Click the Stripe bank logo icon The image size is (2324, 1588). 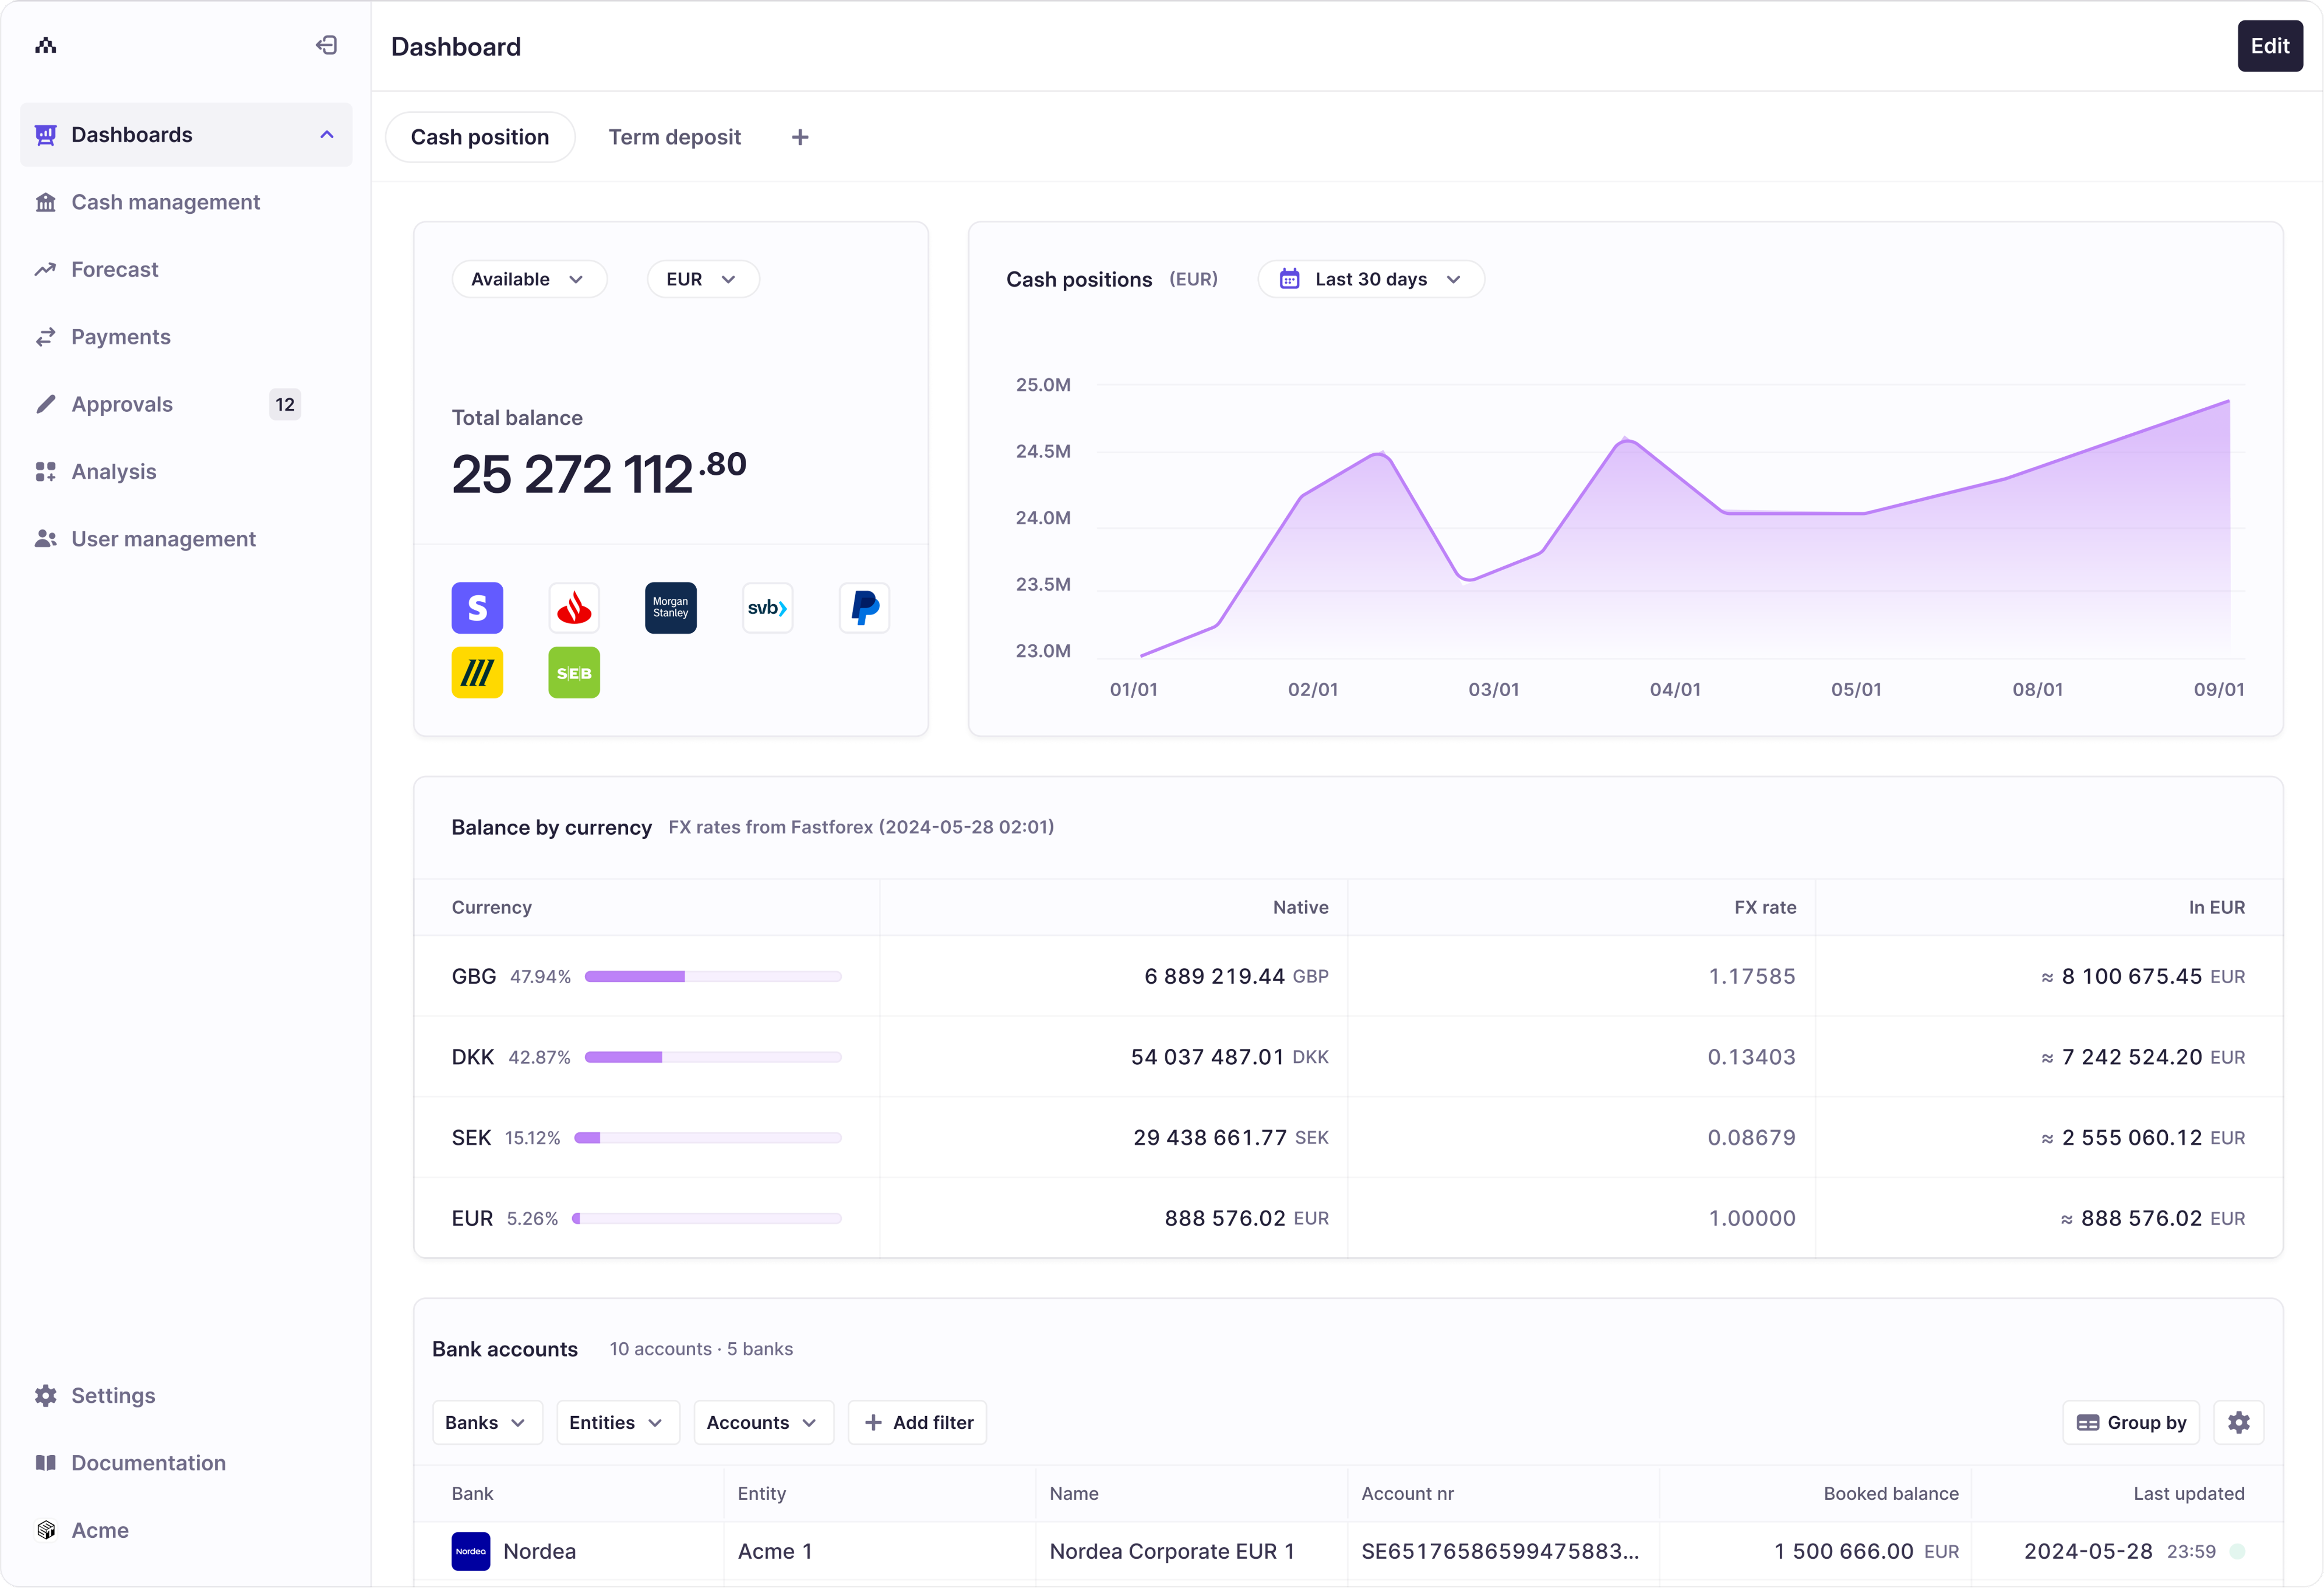[477, 608]
